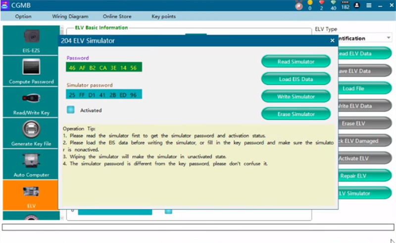Open the Auto Computer module
Image resolution: width=396 pixels, height=243 pixels.
point(31,164)
